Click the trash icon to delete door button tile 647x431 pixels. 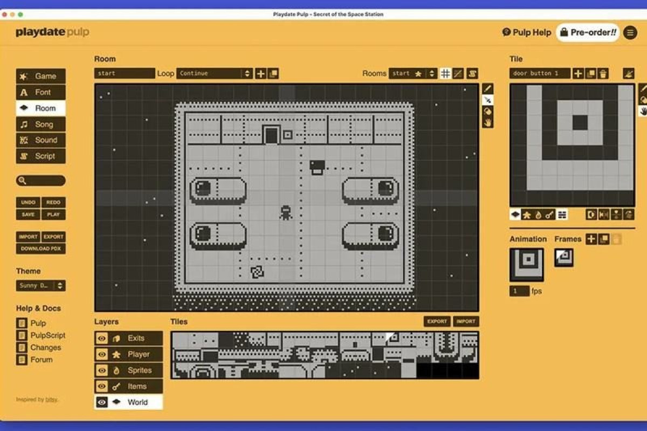coord(604,73)
